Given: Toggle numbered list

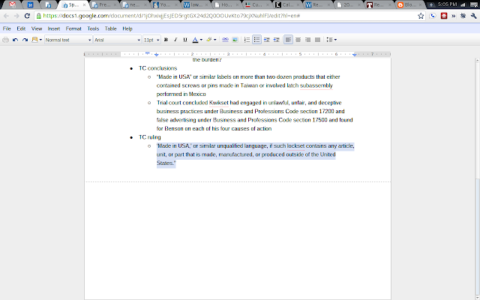Looking at the screenshot, I should coord(247,40).
